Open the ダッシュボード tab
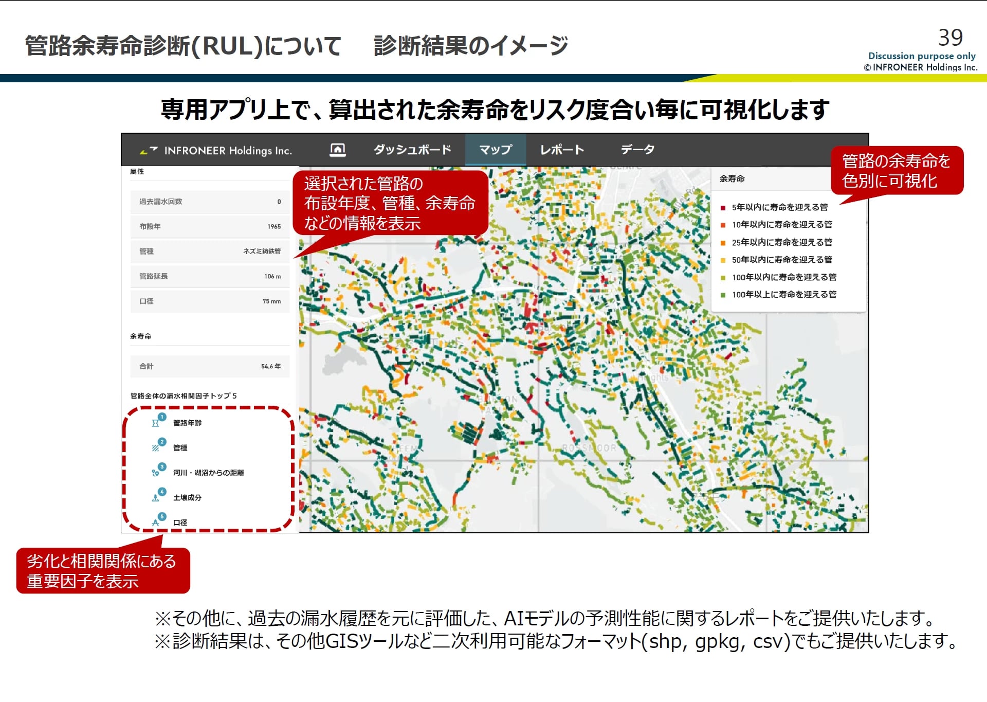Viewport: 987px width, 702px height. point(412,150)
